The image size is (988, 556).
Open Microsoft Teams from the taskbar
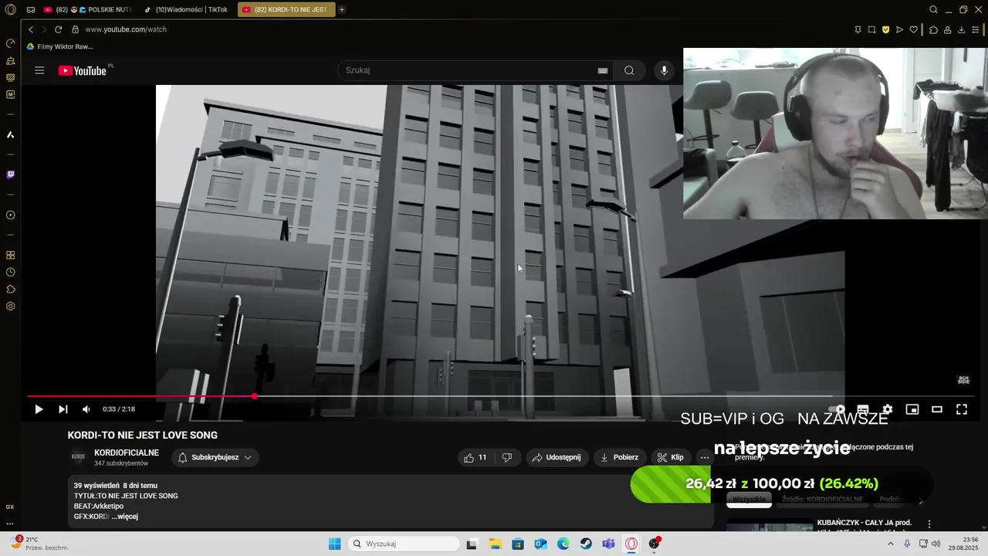click(609, 544)
